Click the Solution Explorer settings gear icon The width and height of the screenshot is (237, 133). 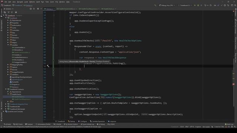click(38, 9)
